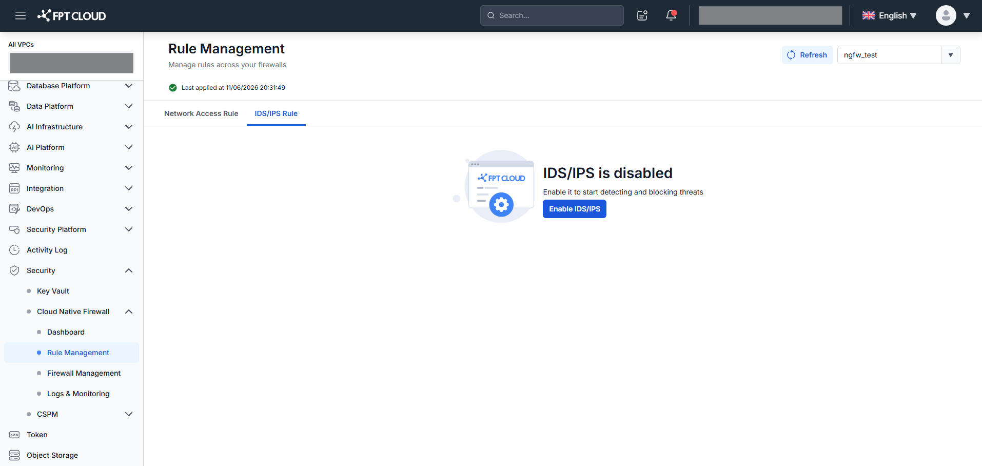Open the English language dropdown

click(889, 15)
